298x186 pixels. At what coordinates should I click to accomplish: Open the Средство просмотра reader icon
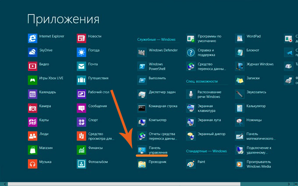[x=82, y=136]
